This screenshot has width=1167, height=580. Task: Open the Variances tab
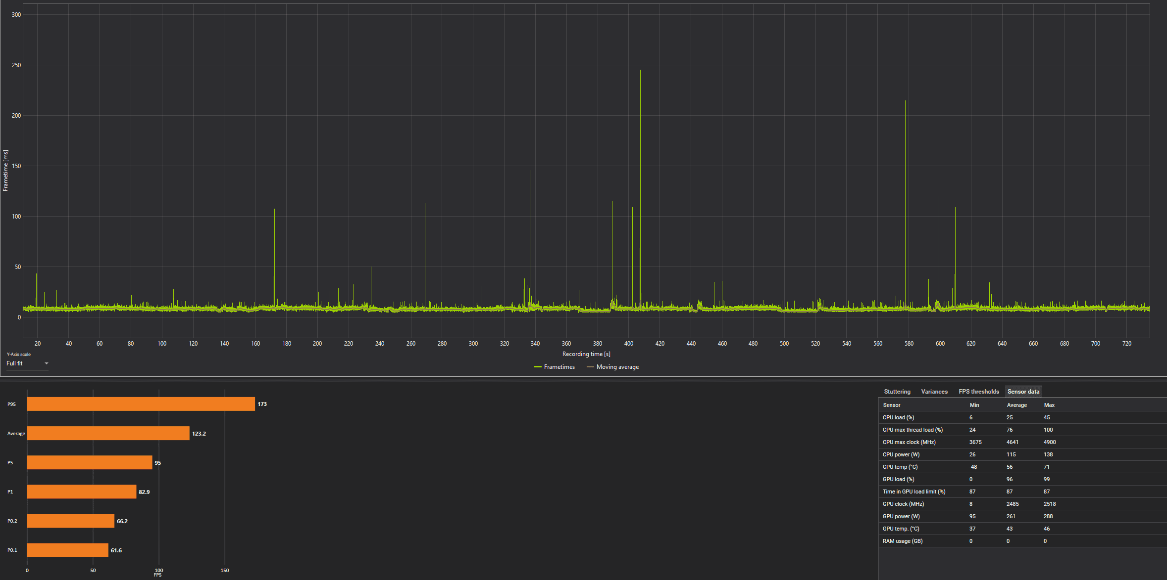coord(934,392)
